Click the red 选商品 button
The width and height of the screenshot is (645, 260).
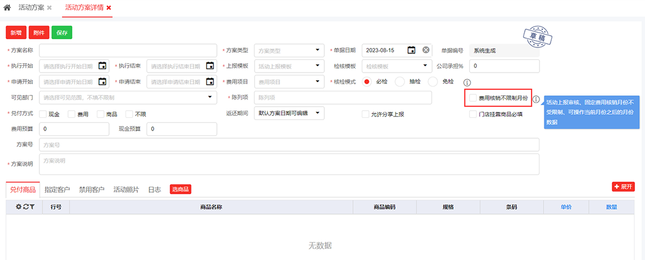click(x=181, y=189)
